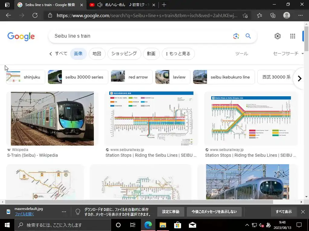Image resolution: width=309 pixels, height=231 pixels.
Task: Close the downloads bar
Action: pos(303,211)
